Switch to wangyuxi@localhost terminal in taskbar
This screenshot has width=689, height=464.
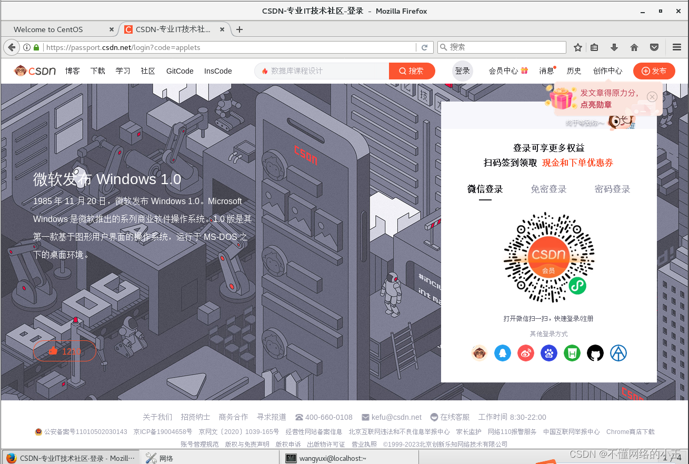349,458
